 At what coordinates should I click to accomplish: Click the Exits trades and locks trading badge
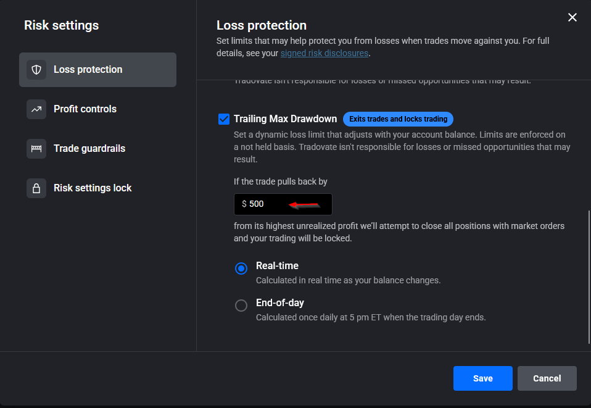[x=398, y=119]
